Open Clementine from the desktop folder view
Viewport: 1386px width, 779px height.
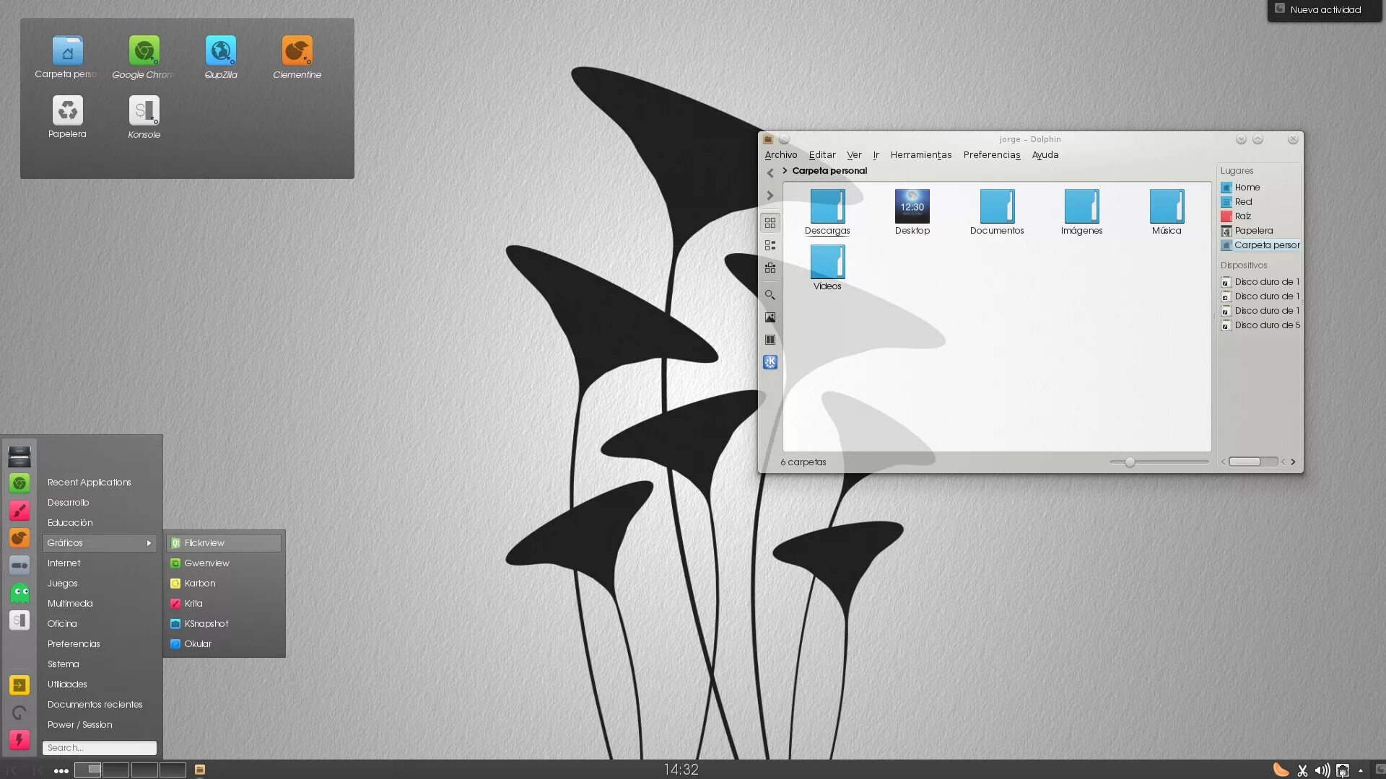(x=297, y=52)
